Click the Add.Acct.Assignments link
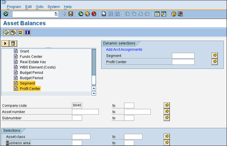Screen dimensions: 227x146 point(124,49)
